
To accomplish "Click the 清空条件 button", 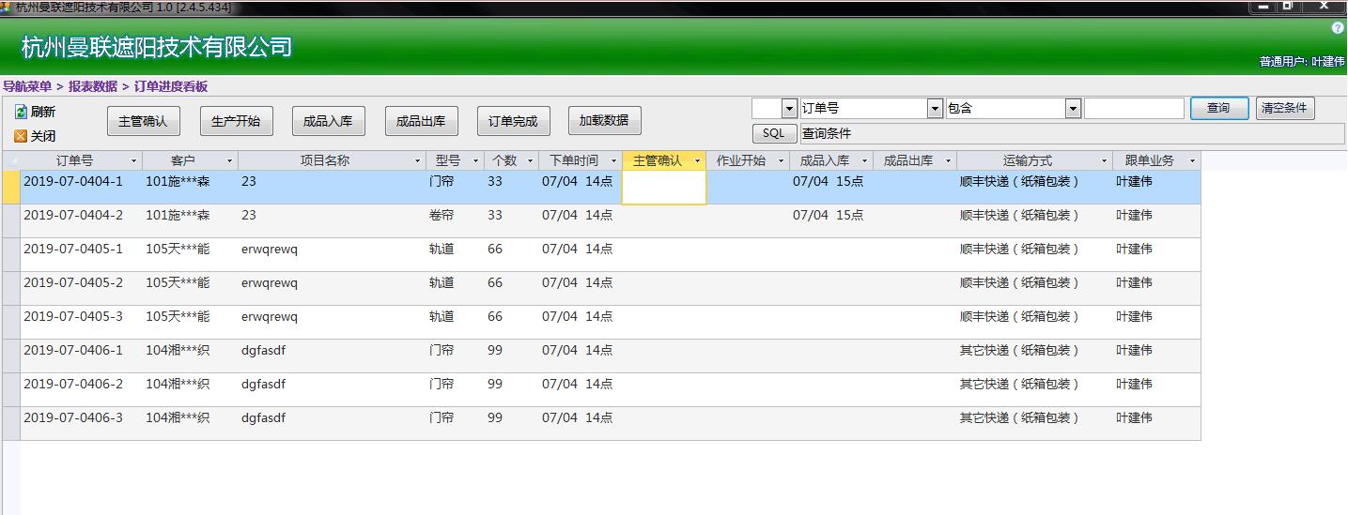I will [x=1284, y=108].
